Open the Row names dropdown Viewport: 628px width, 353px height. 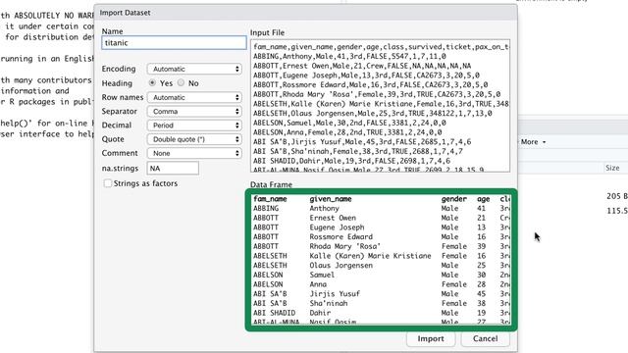coord(194,97)
